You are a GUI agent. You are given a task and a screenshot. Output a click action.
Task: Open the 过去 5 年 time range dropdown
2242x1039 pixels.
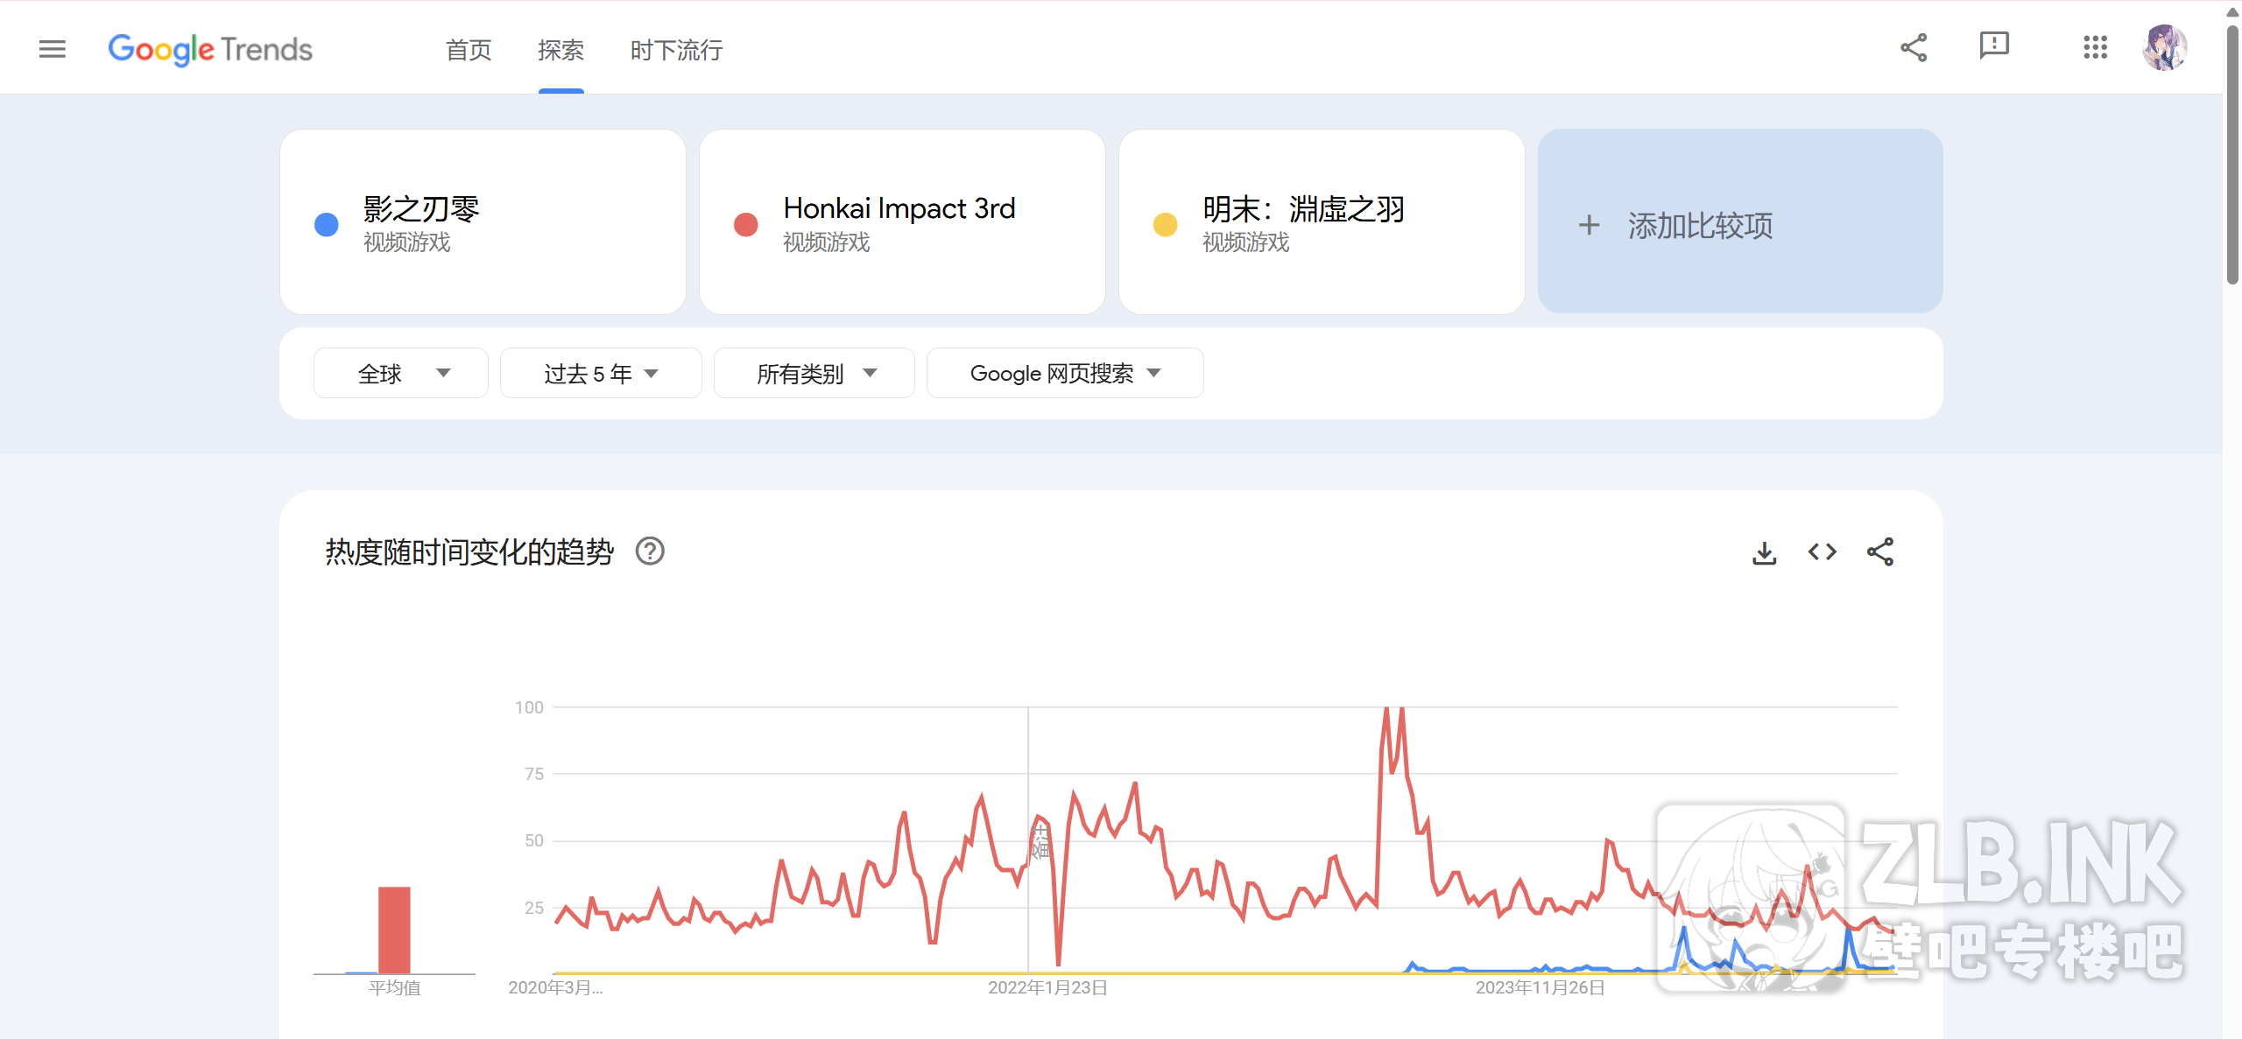(x=601, y=374)
